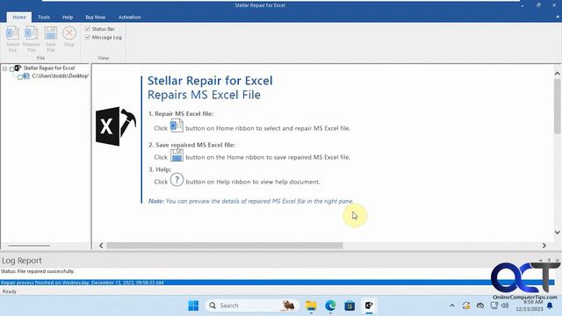
Task: Select the Stellar Repair for Excel root item
Action: coord(49,68)
